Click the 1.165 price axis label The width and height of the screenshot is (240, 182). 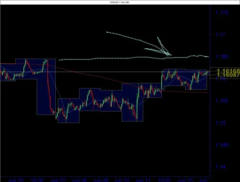pos(222,57)
